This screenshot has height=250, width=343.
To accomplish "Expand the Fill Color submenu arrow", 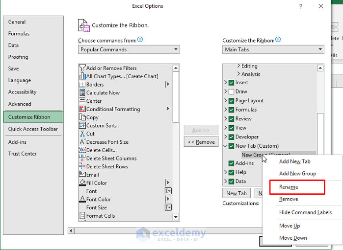I will click(168, 182).
